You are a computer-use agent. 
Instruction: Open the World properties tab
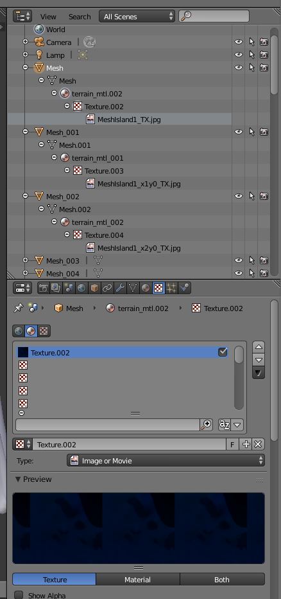[x=81, y=288]
